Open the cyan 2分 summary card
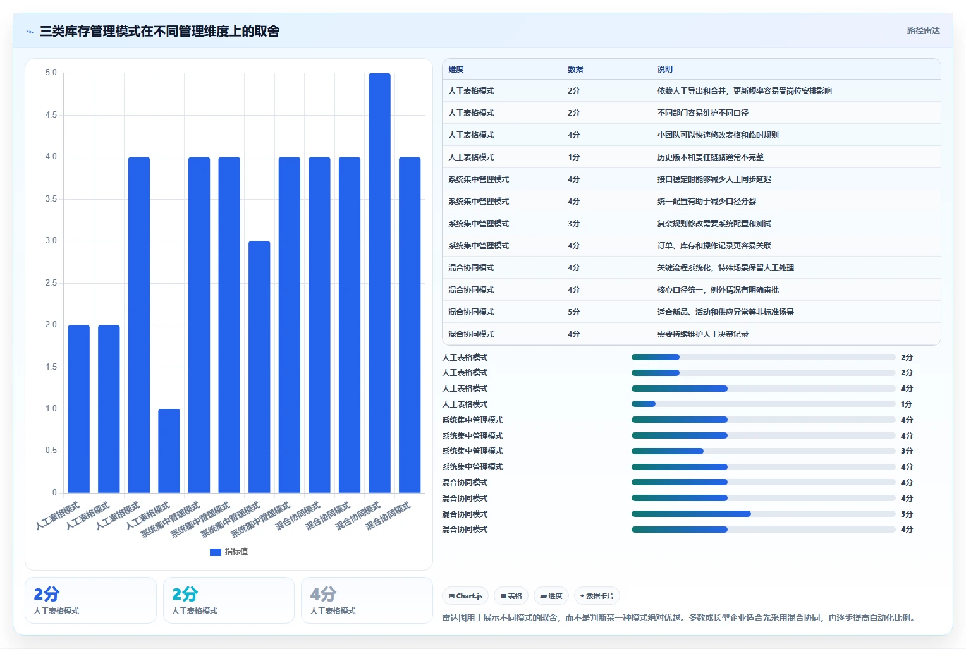This screenshot has height=649, width=966. pos(229,600)
